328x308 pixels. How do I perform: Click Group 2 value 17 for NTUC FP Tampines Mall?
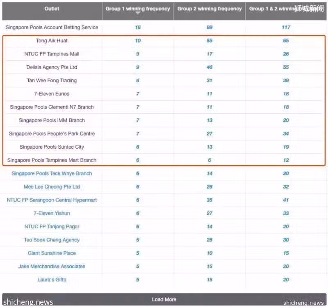pos(210,54)
